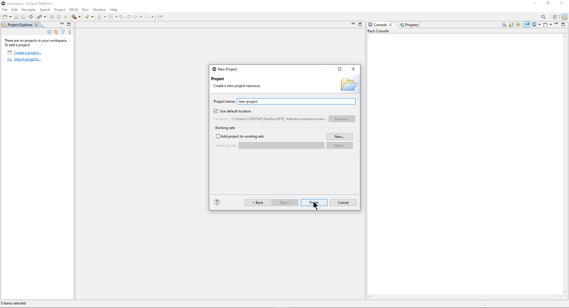Open the Previous Annotation dropdown arrow
Screen dimensions: 569x308
(x=116, y=17)
